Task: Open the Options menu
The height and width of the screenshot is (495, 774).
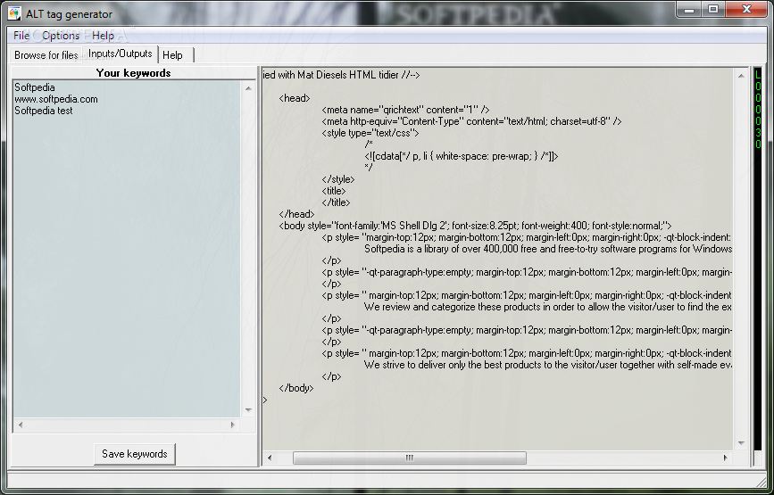Action: coord(60,36)
